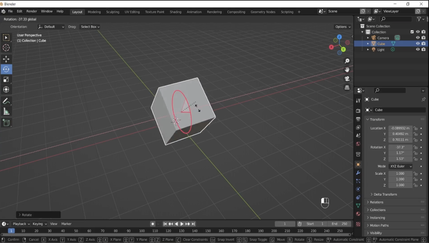Open the Render menu

click(x=32, y=11)
